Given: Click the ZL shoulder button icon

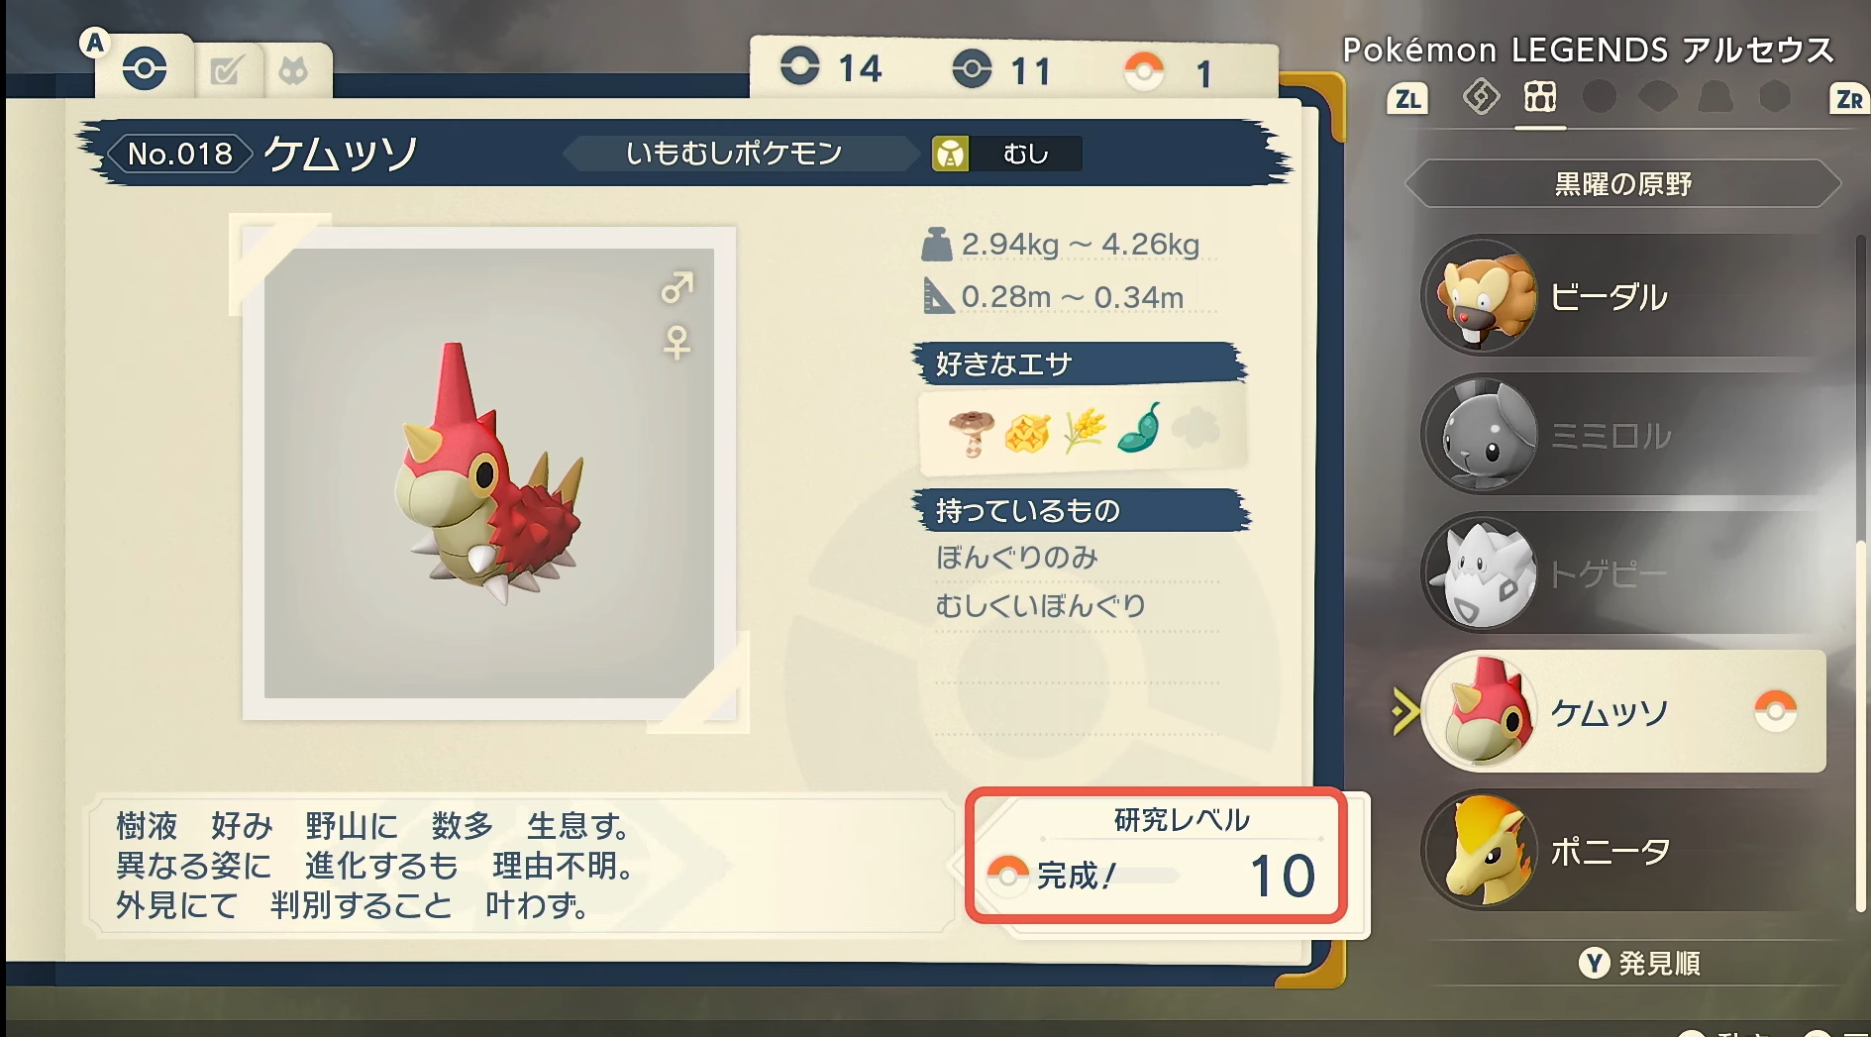Looking at the screenshot, I should pos(1407,99).
